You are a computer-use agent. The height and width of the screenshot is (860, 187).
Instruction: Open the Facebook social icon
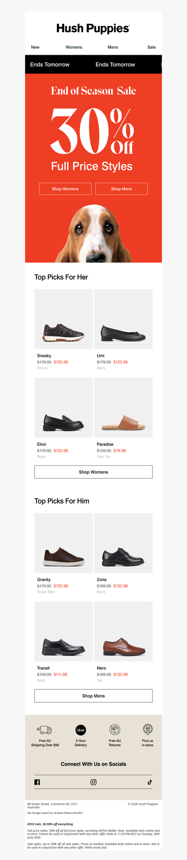(x=37, y=782)
